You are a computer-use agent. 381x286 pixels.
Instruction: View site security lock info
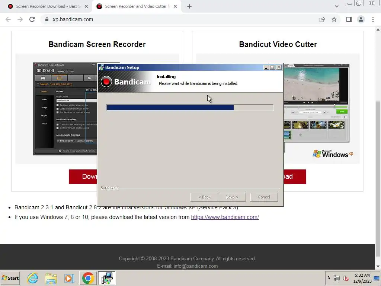click(x=47, y=19)
